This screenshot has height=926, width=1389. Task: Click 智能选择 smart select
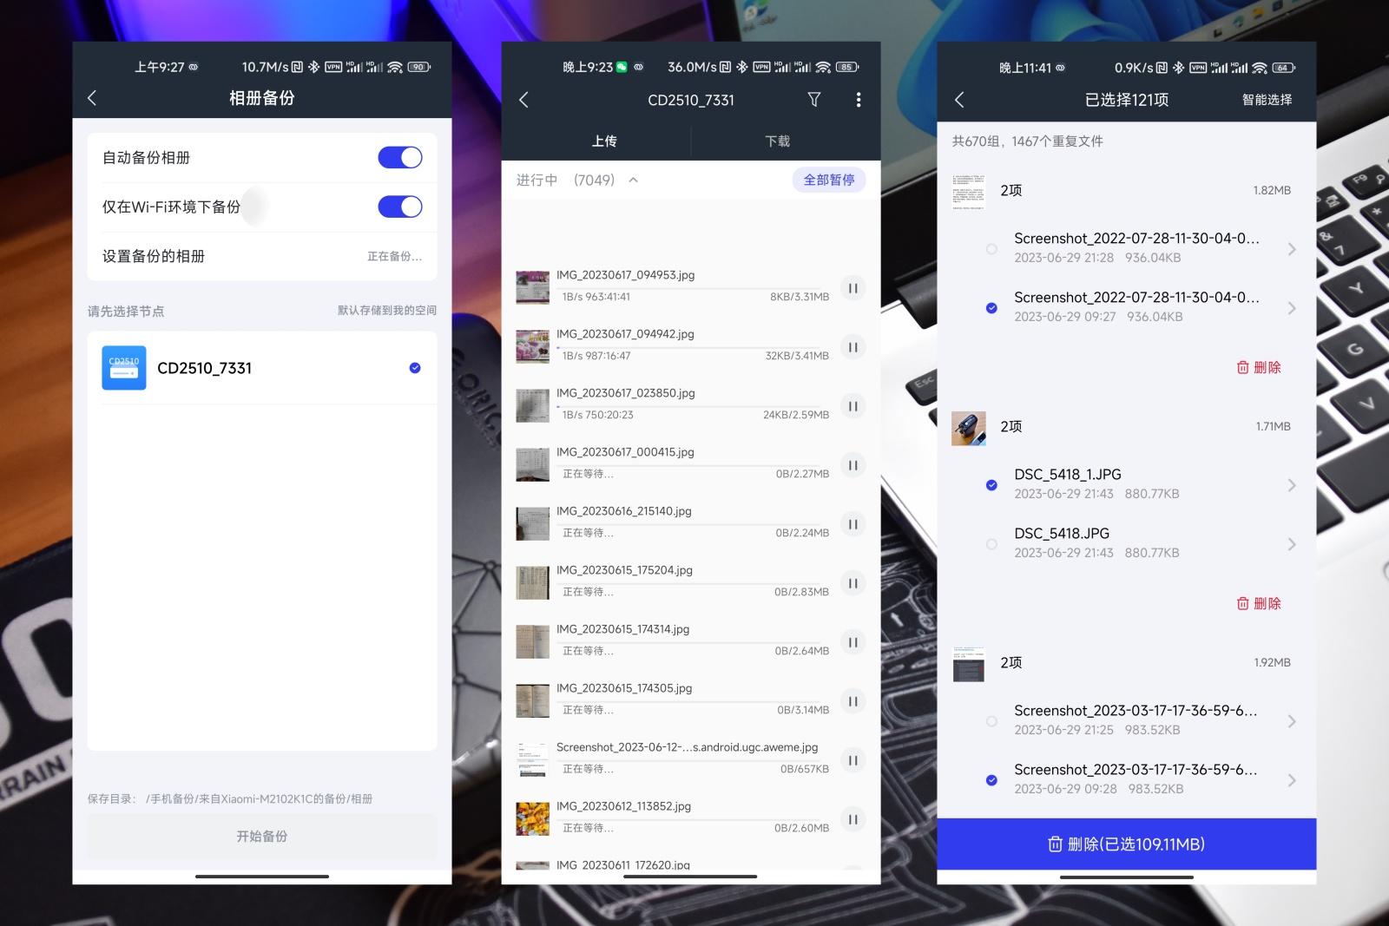tap(1267, 100)
